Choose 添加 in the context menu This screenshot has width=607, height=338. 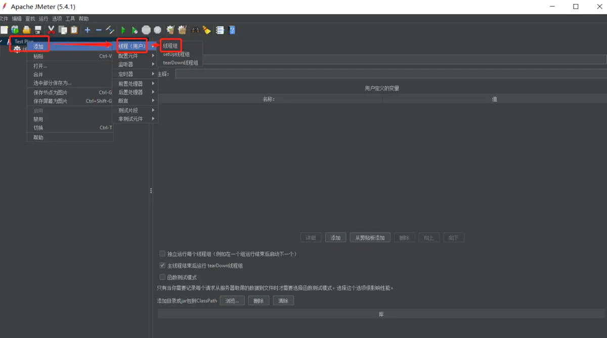[70, 46]
